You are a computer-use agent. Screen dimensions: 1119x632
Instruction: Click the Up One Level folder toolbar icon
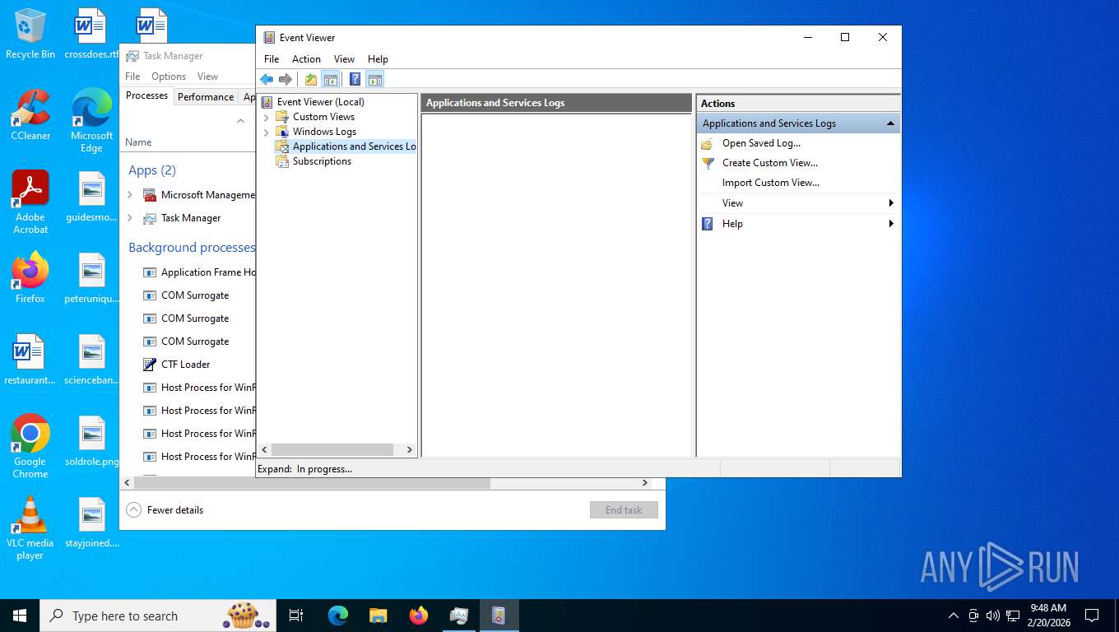pos(311,79)
